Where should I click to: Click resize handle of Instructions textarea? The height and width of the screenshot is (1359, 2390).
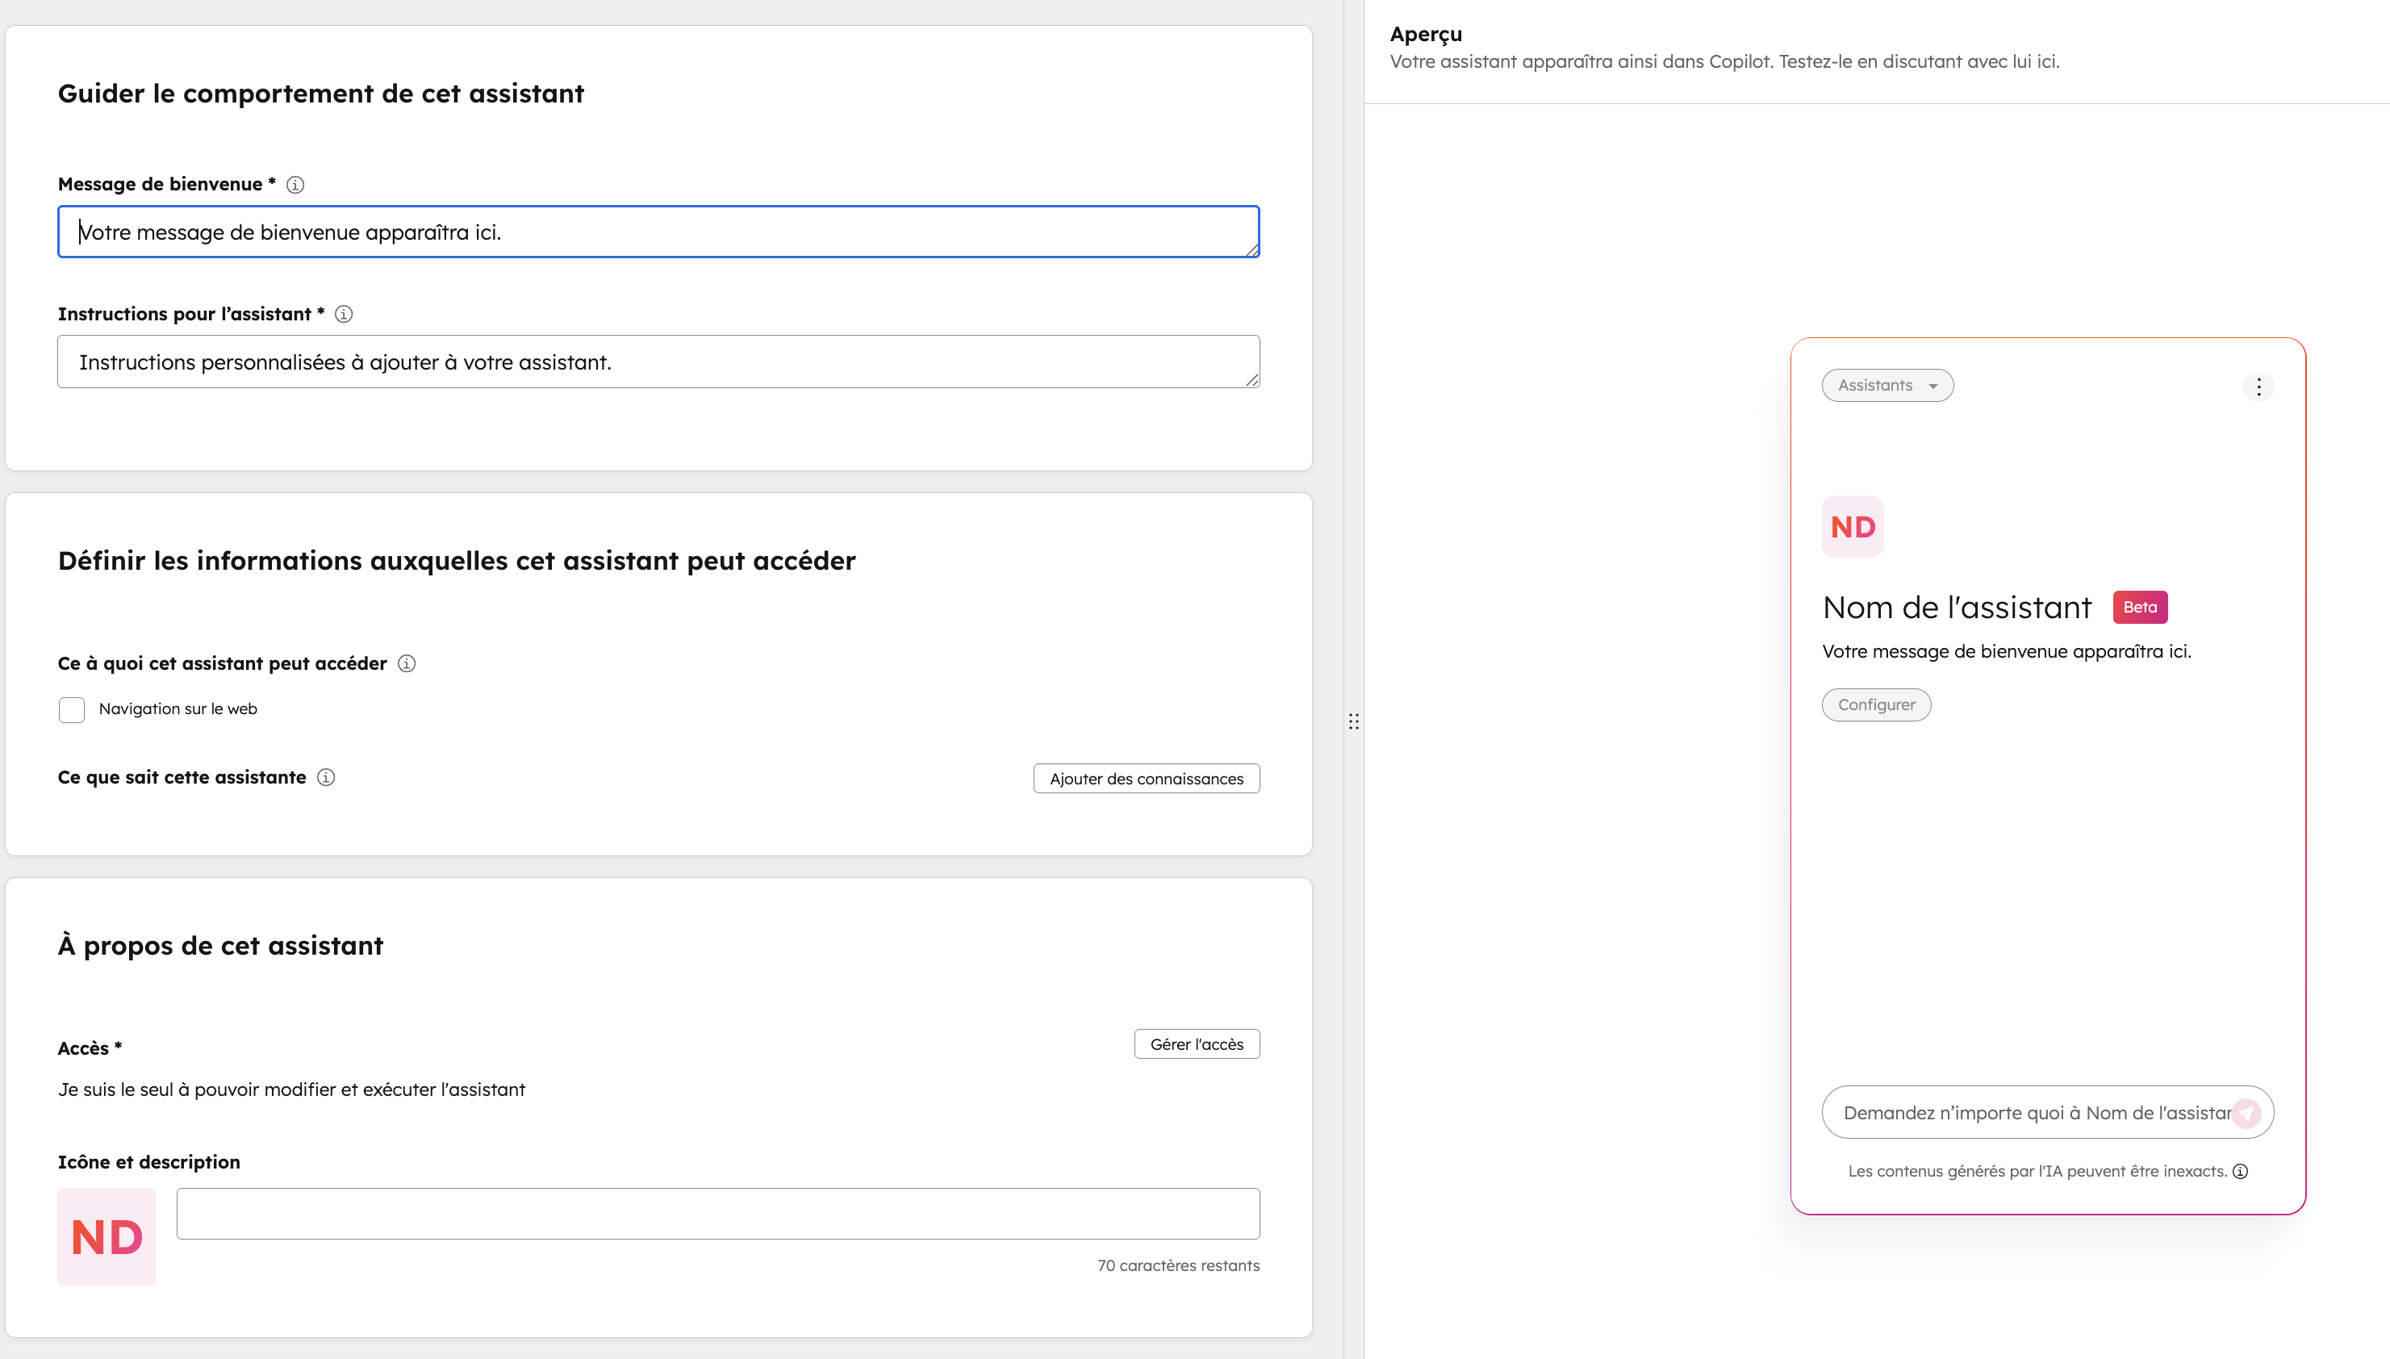click(1252, 380)
